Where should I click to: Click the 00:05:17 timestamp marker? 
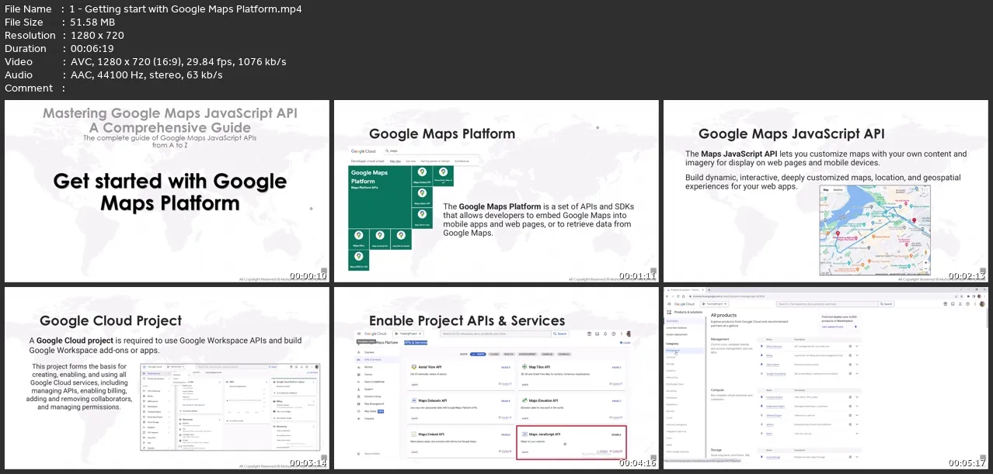pyautogui.click(x=967, y=463)
